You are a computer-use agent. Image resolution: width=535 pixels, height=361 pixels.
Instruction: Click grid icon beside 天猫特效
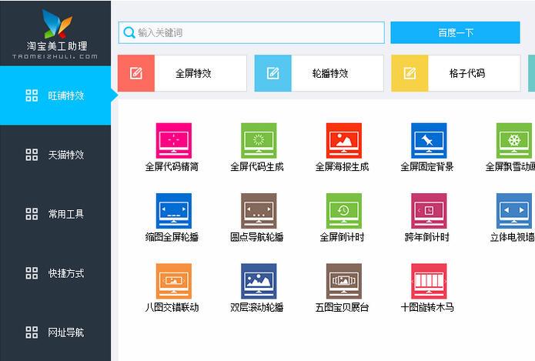point(32,155)
